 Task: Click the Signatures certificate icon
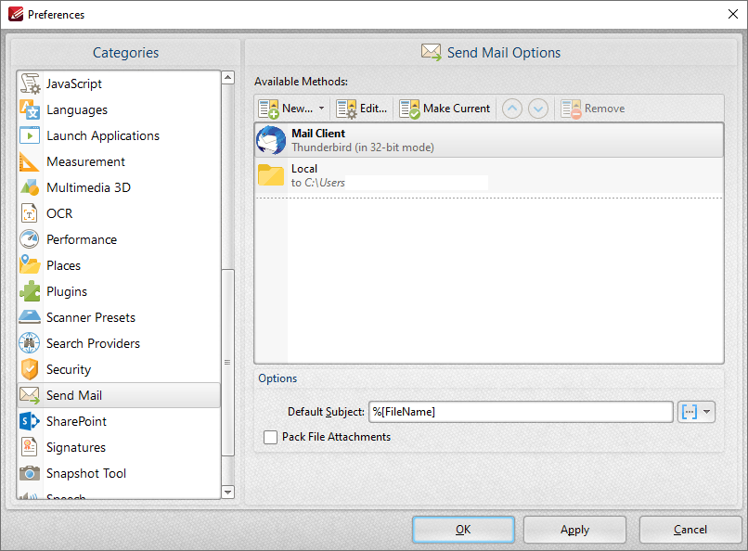30,447
